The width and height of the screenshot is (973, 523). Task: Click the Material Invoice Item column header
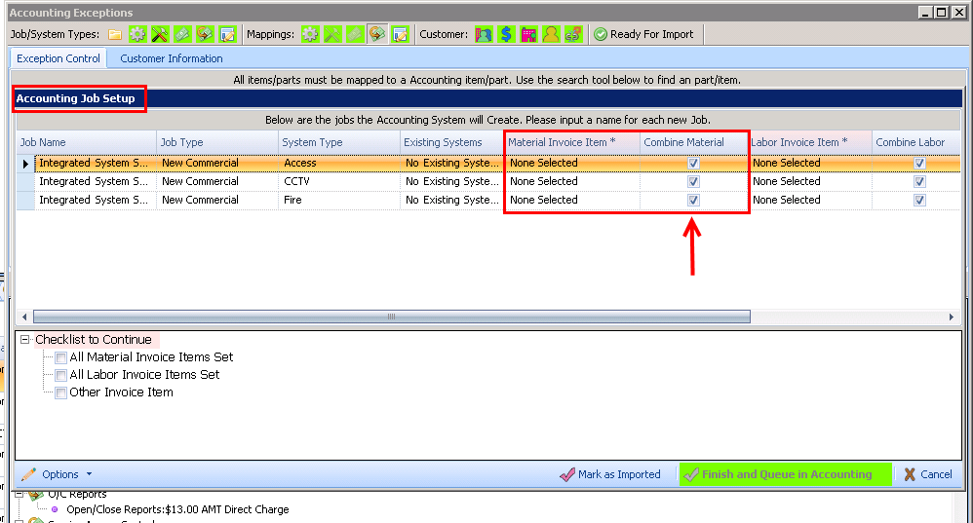(x=571, y=142)
